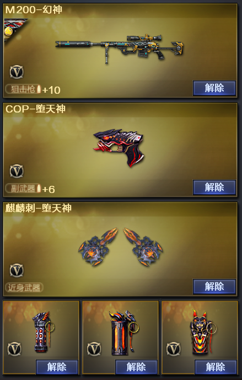Click 解除 button for M200-幻神
This screenshot has height=380, width=242.
(214, 88)
